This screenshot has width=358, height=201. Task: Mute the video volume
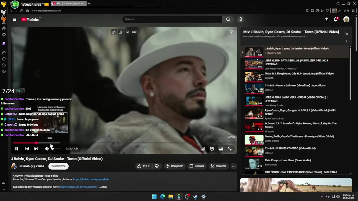(47, 149)
